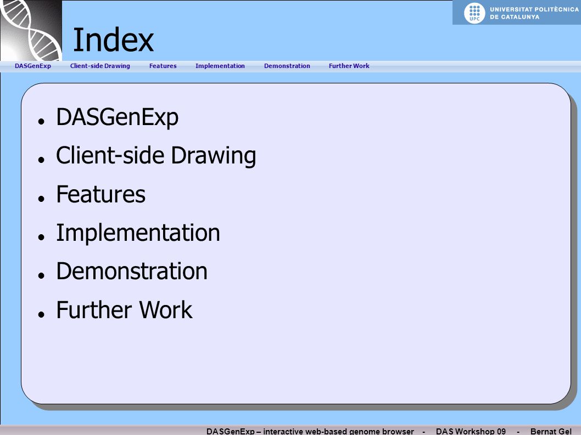Open the DASGenExp navigation link
Screen dimensions: 581x435
32,66
